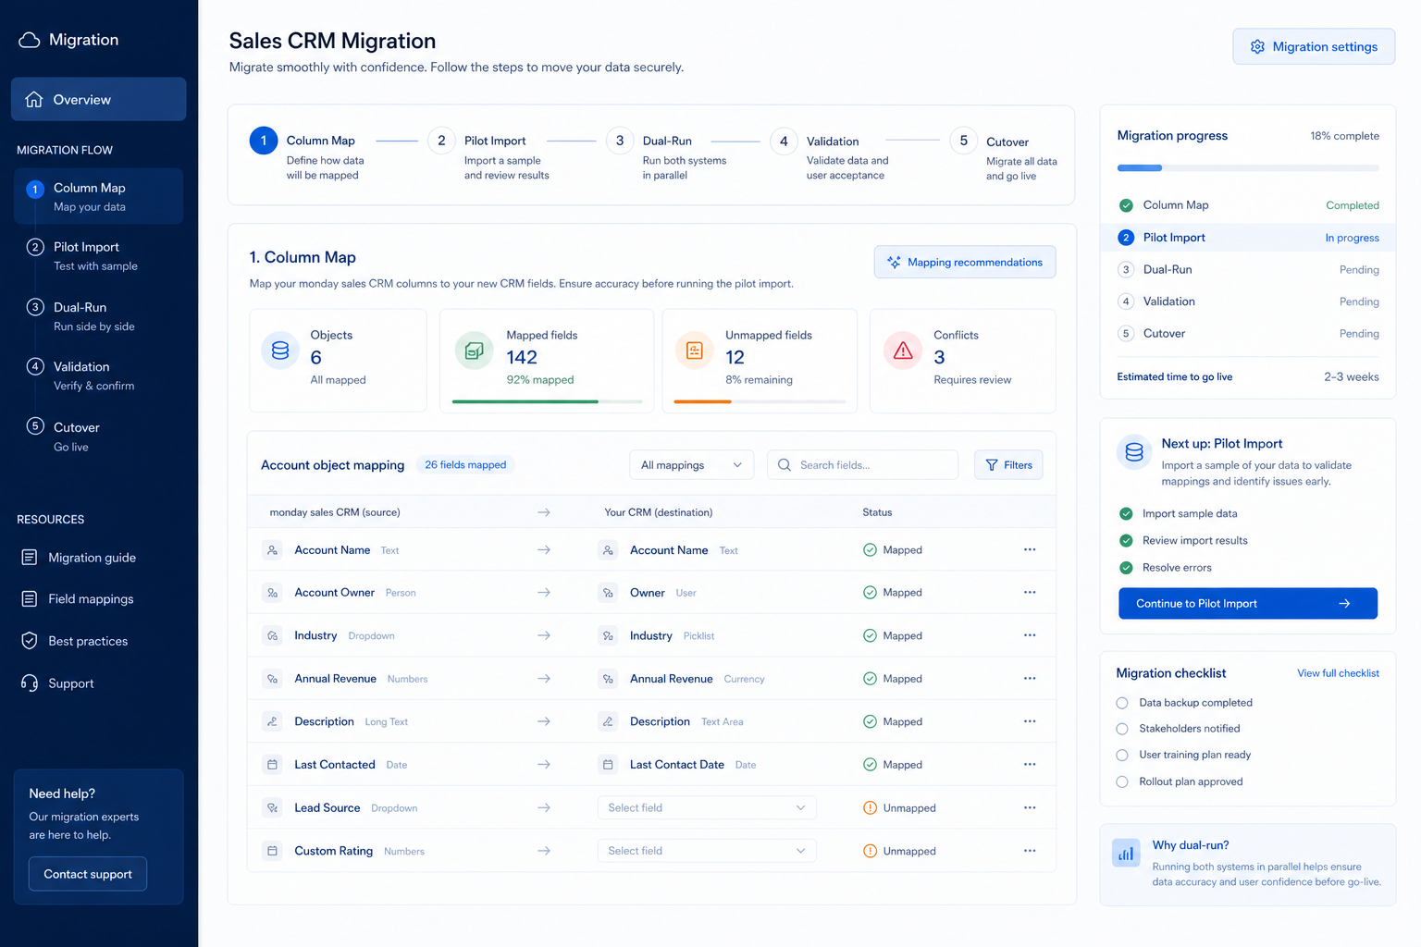
Task: Click the 26 fields mapped badge
Action: 465,465
